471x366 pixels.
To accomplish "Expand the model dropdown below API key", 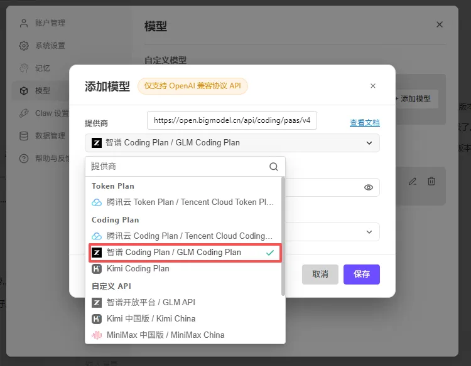I will coord(369,232).
